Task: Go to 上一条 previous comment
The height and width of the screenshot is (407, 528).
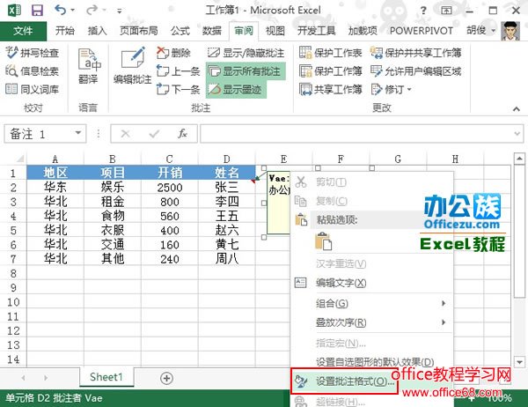Action: point(178,71)
